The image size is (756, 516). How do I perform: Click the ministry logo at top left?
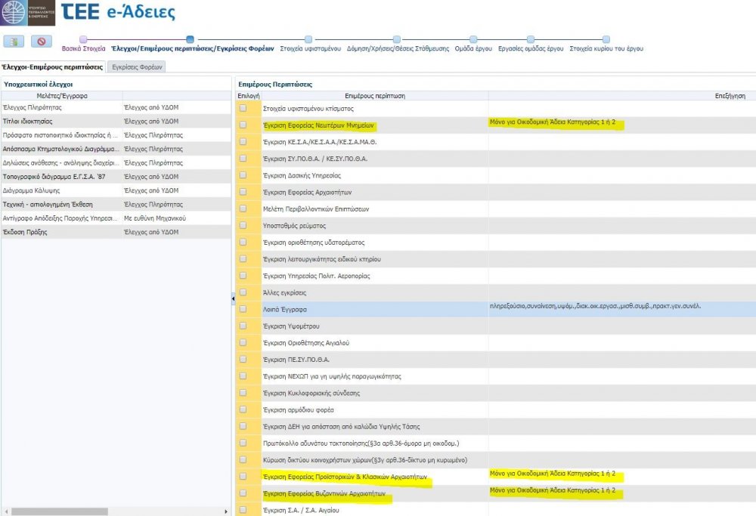(x=27, y=13)
